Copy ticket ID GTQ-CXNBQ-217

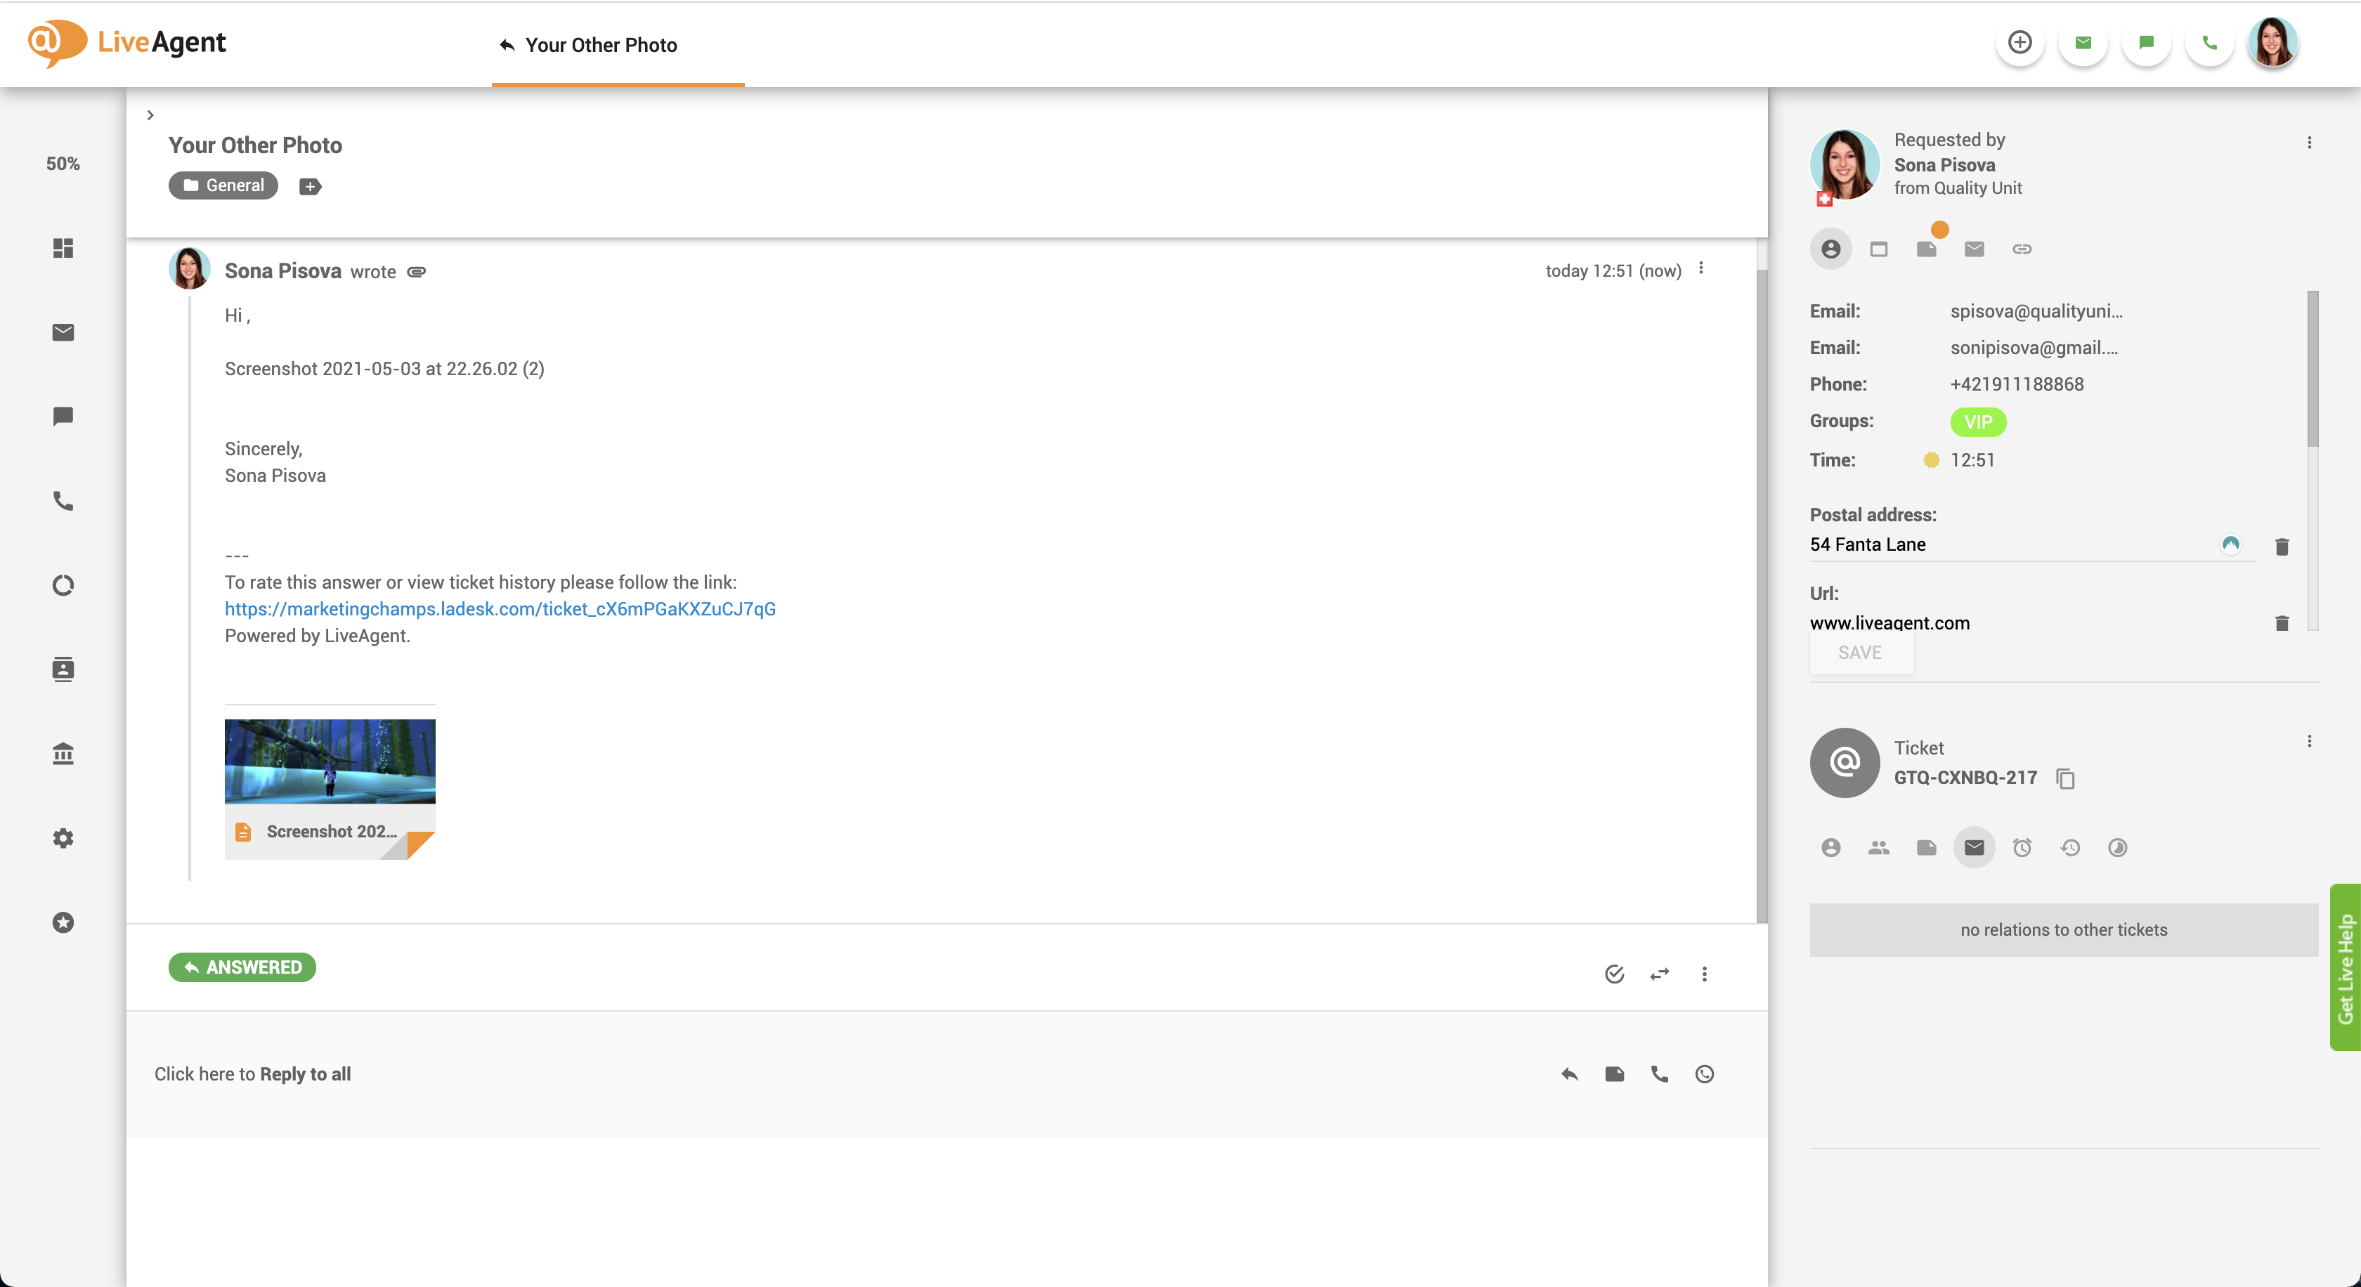coord(2065,778)
